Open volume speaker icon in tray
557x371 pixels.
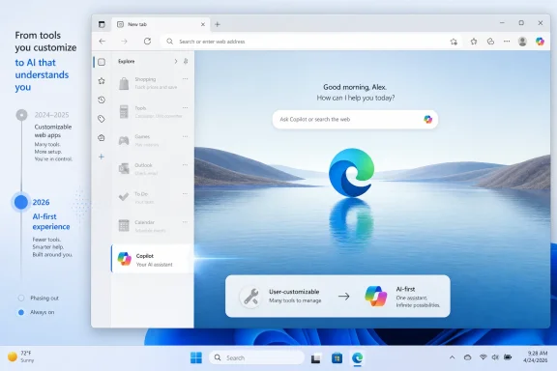point(495,357)
